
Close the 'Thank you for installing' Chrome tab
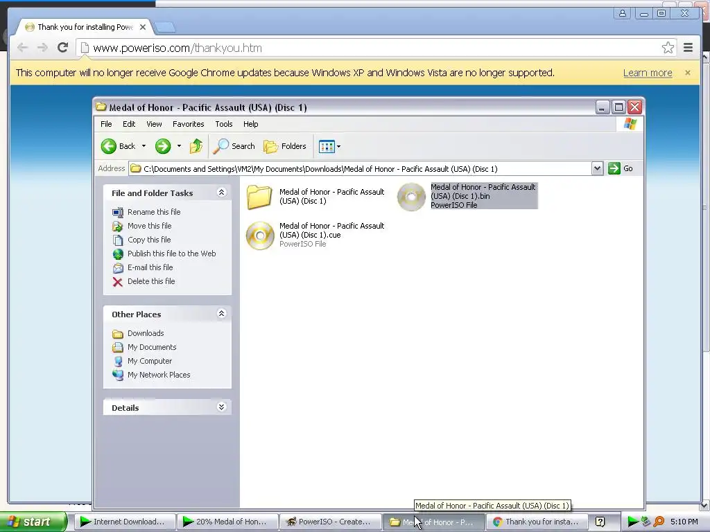tap(143, 27)
